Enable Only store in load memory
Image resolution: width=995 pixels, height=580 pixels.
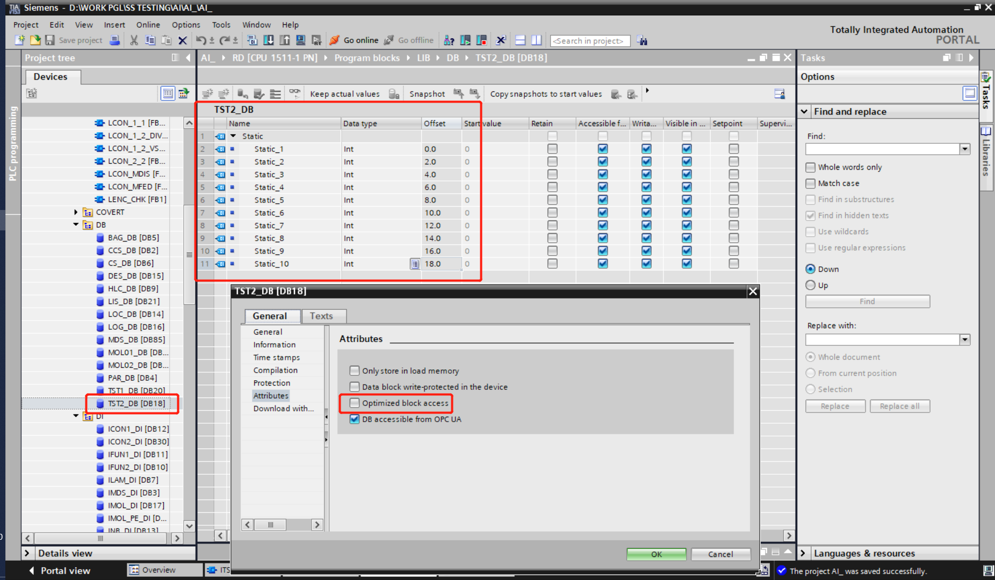pyautogui.click(x=355, y=371)
